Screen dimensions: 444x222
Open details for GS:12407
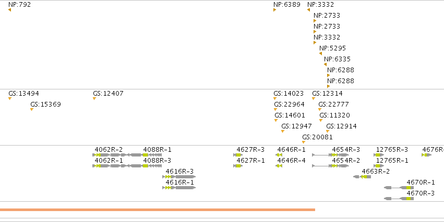coord(108,94)
